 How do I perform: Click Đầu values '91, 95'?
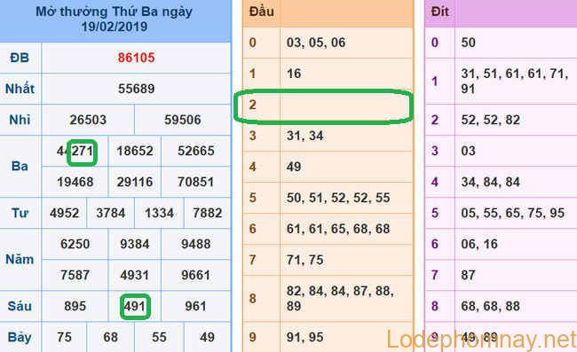tap(305, 337)
